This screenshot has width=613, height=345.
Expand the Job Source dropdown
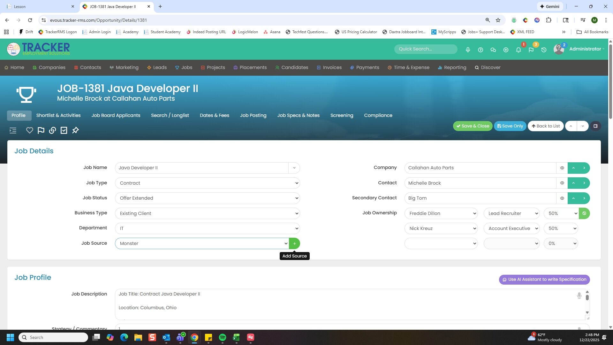click(202, 243)
